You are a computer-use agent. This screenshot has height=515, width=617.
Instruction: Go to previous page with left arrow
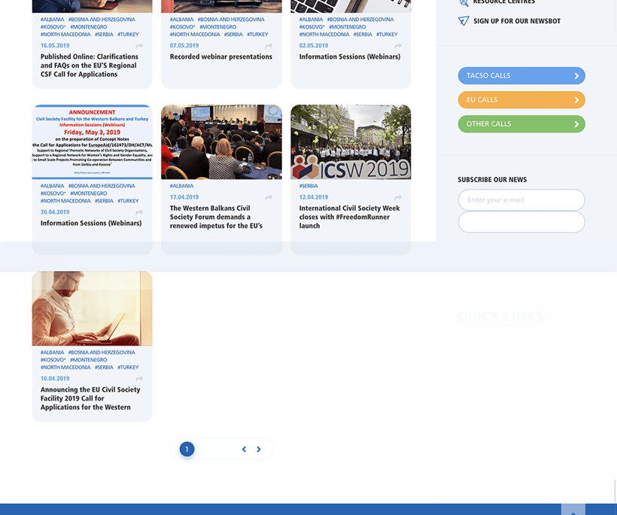[244, 449]
